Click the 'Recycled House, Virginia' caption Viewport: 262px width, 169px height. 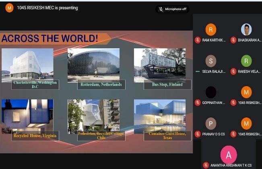[x=35, y=136]
